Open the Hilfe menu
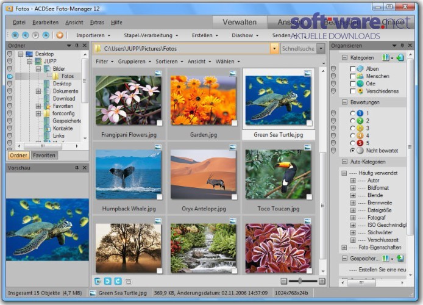The image size is (423, 305). click(116, 23)
